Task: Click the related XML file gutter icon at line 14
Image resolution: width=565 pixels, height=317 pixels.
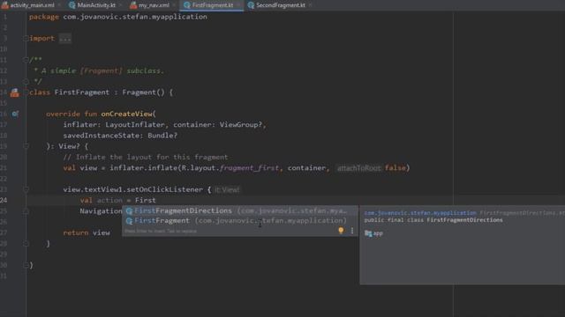Action: [14, 92]
